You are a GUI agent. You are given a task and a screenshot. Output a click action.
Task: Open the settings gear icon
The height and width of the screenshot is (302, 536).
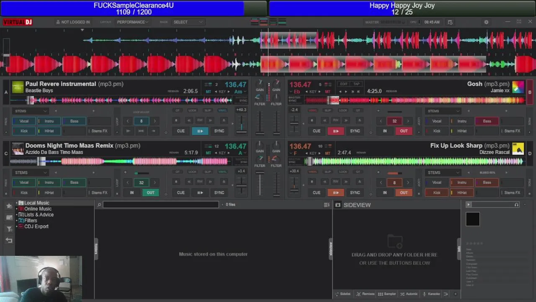click(x=486, y=22)
